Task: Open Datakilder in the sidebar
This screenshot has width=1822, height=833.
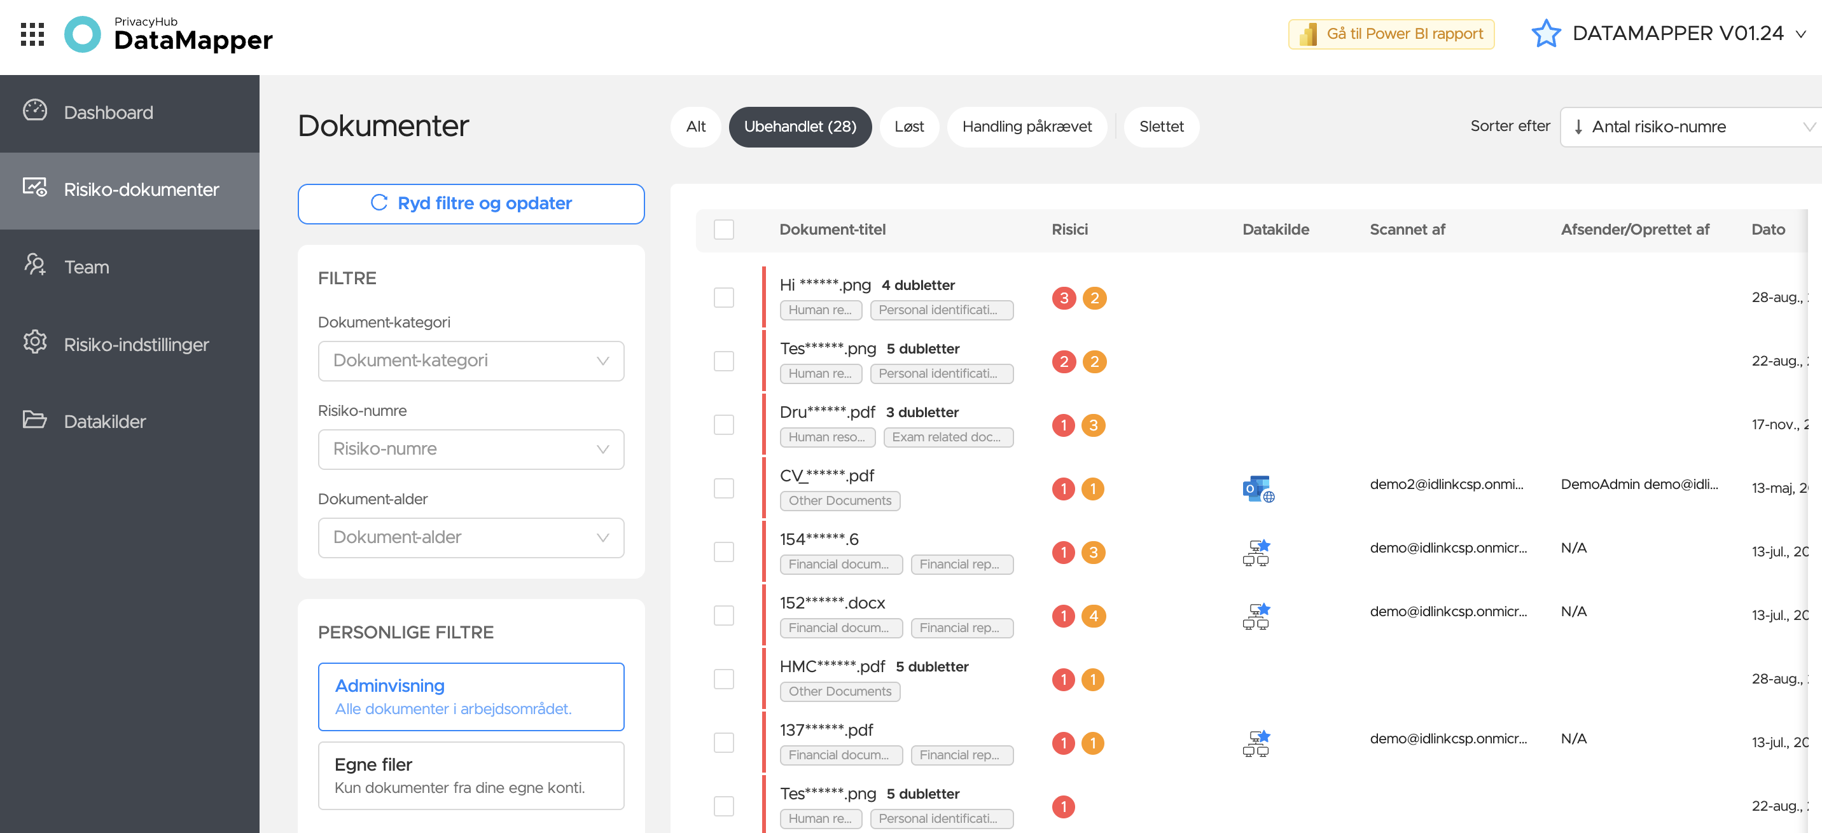Action: pyautogui.click(x=129, y=422)
